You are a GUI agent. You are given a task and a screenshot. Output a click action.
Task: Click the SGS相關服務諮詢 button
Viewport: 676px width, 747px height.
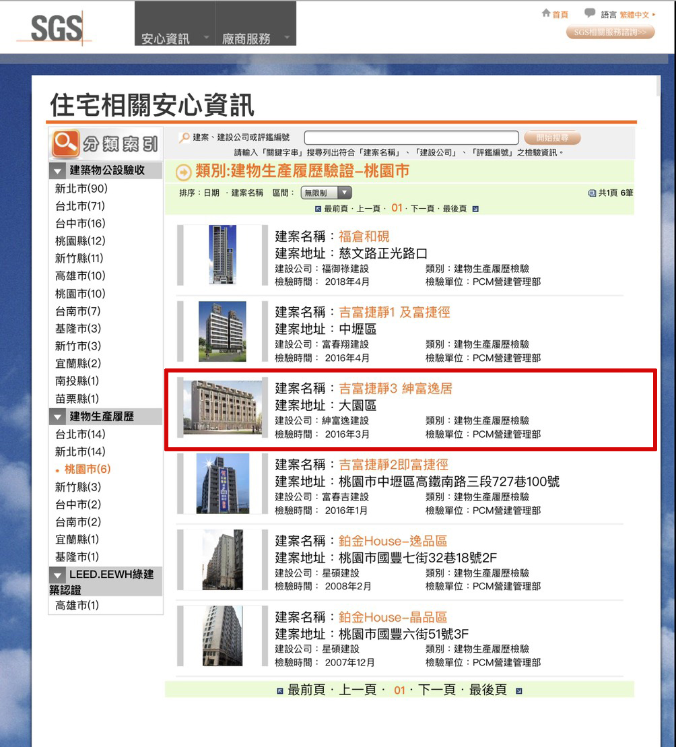(610, 32)
